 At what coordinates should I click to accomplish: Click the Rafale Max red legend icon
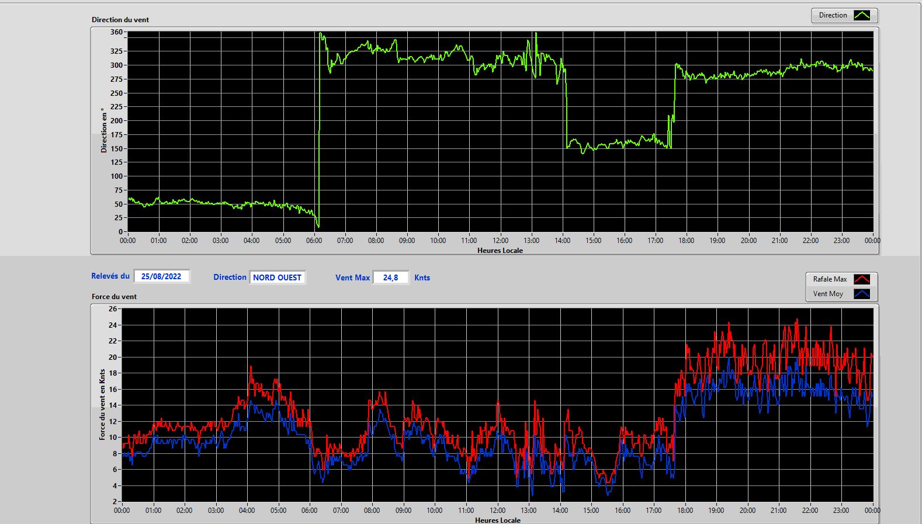[x=862, y=279]
